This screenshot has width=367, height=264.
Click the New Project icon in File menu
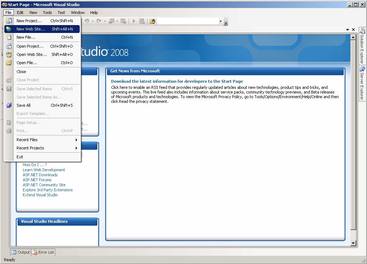pos(9,21)
